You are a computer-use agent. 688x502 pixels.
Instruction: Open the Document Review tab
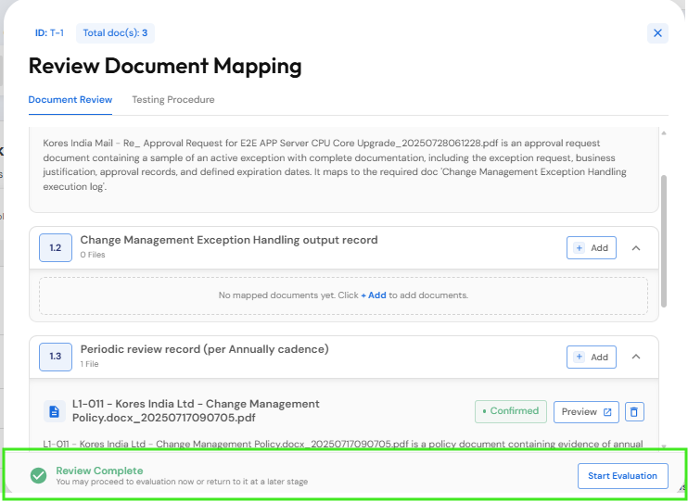coord(70,99)
